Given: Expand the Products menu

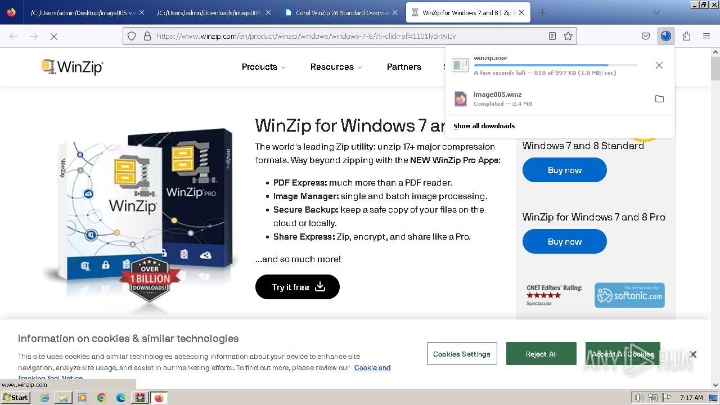Looking at the screenshot, I should pos(264,67).
